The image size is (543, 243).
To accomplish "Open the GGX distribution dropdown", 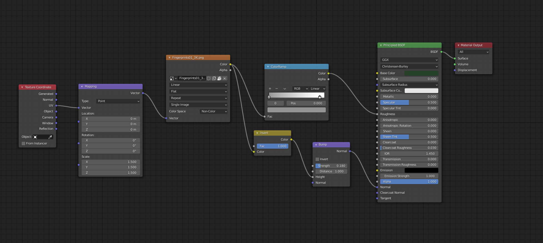I will (x=409, y=60).
